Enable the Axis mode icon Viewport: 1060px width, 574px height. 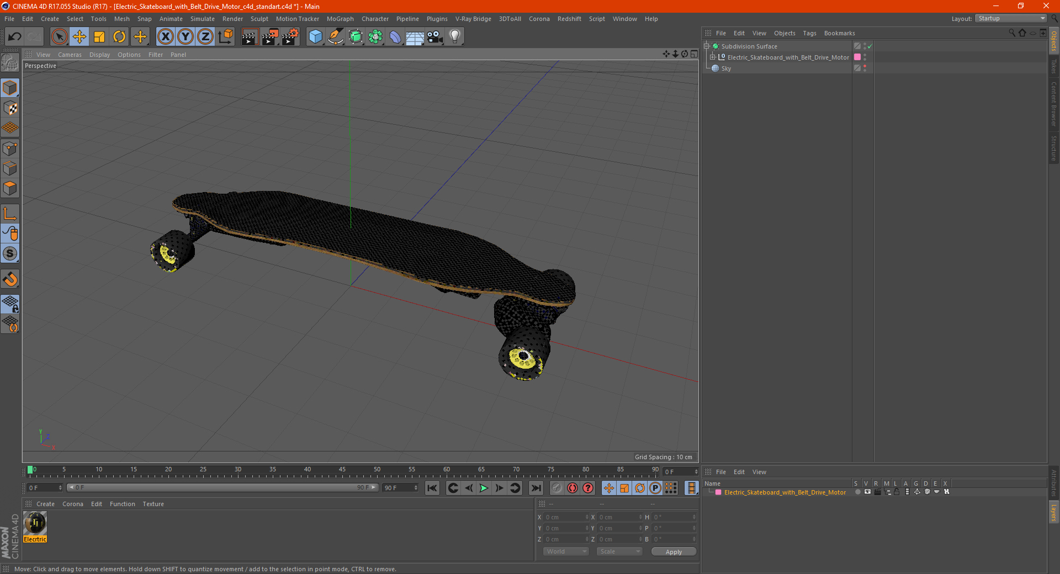tap(10, 214)
